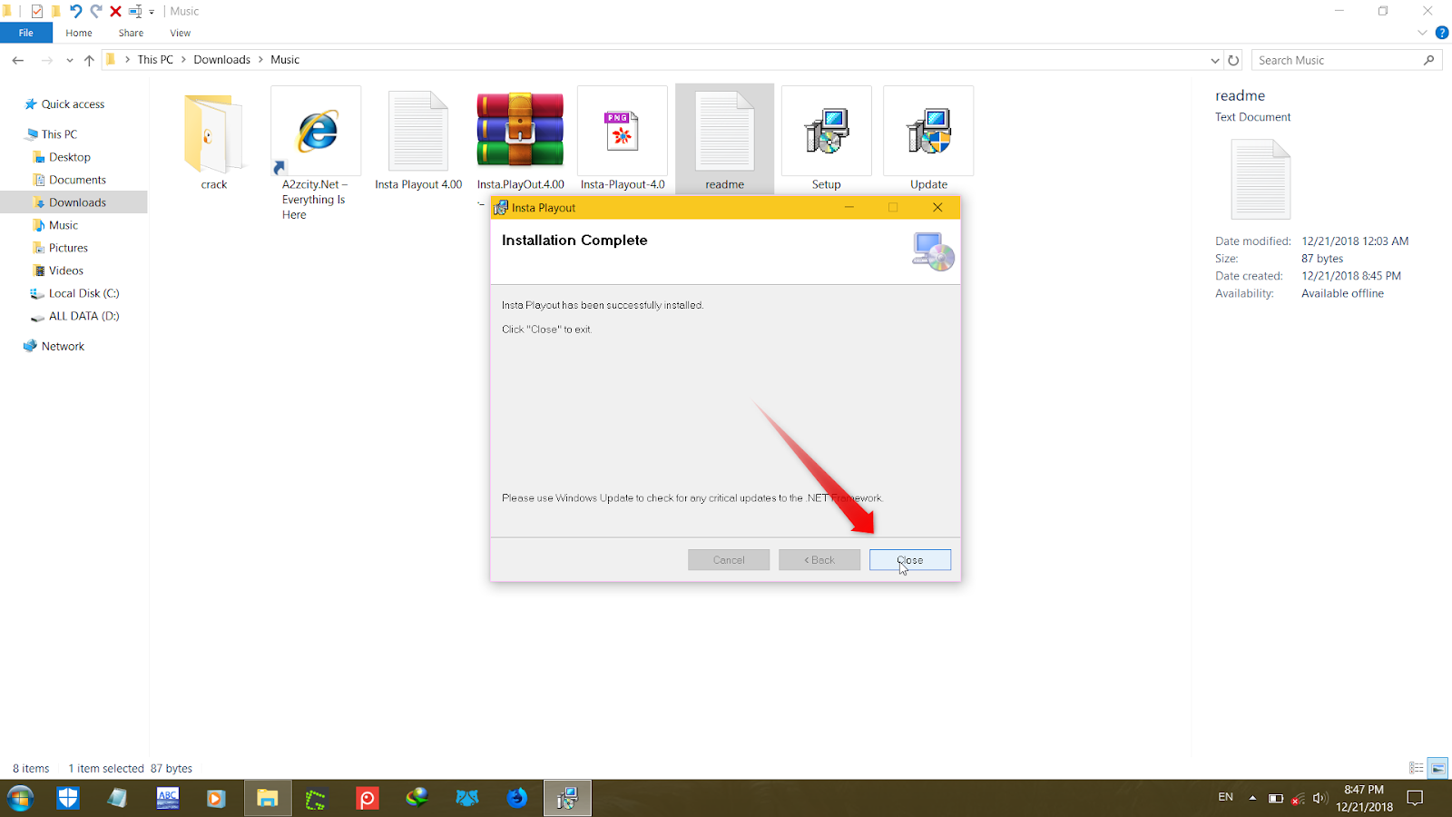Select This PC in navigation pane
This screenshot has width=1452, height=817.
(x=59, y=134)
